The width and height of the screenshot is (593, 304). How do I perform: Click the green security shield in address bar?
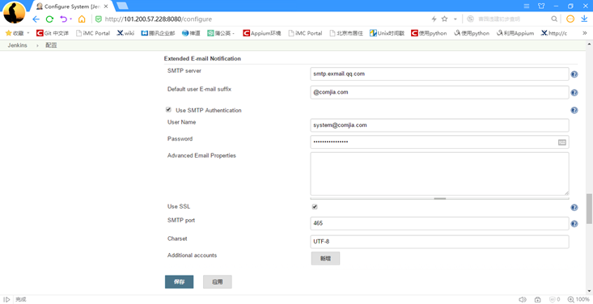[x=99, y=19]
